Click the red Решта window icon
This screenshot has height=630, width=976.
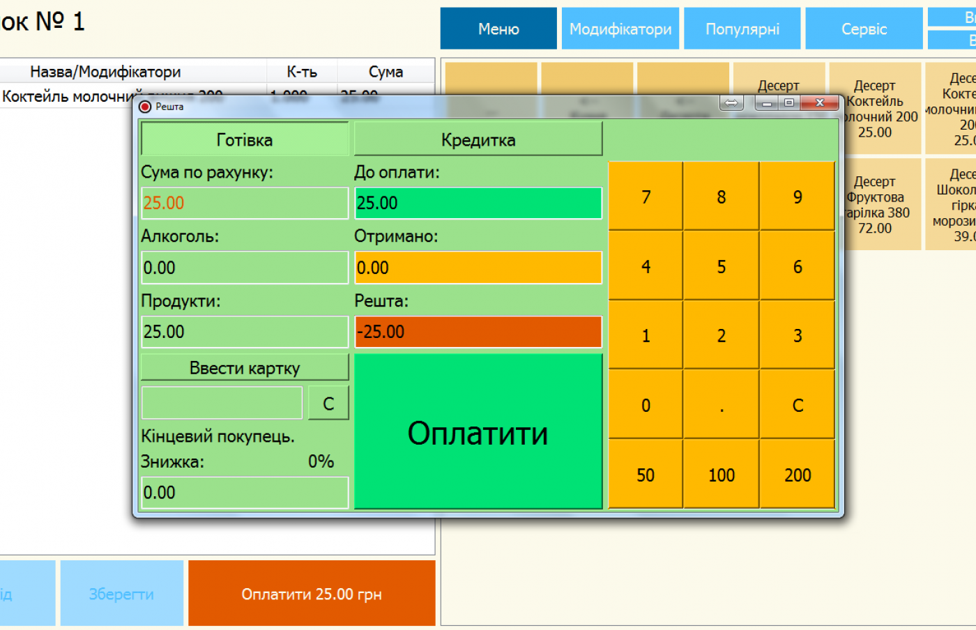(145, 107)
